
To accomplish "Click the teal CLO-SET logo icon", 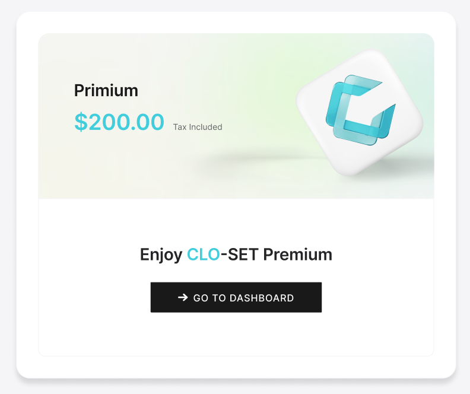I will coord(360,110).
